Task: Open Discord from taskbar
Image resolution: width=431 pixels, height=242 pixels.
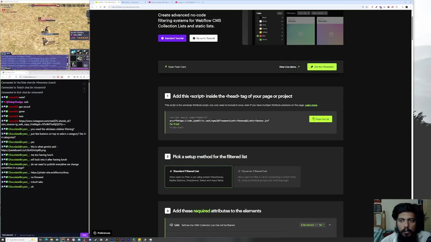Action: click(90, 240)
